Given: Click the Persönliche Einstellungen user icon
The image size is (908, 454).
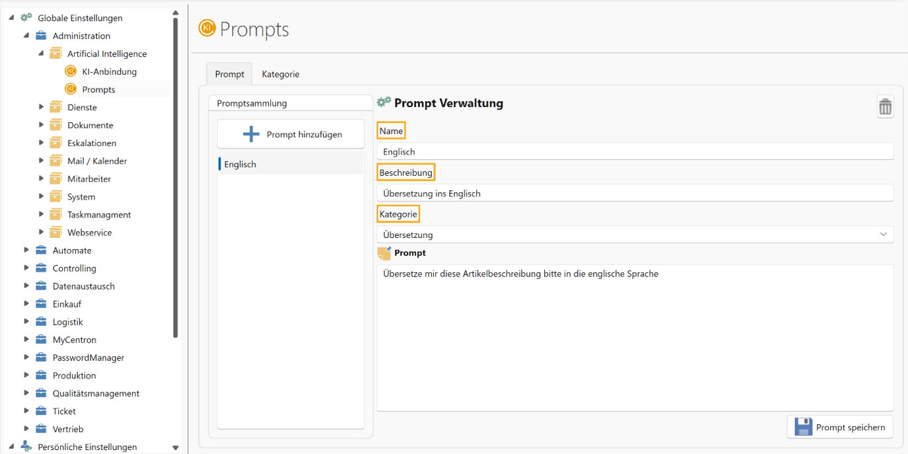Looking at the screenshot, I should (x=26, y=447).
